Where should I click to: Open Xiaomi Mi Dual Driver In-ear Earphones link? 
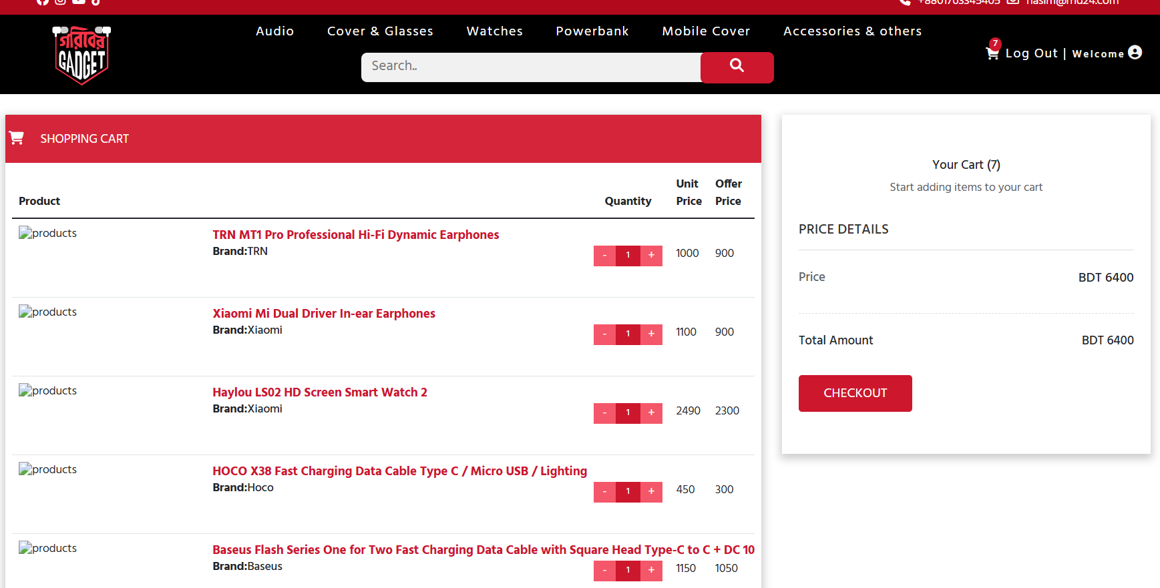pyautogui.click(x=324, y=314)
